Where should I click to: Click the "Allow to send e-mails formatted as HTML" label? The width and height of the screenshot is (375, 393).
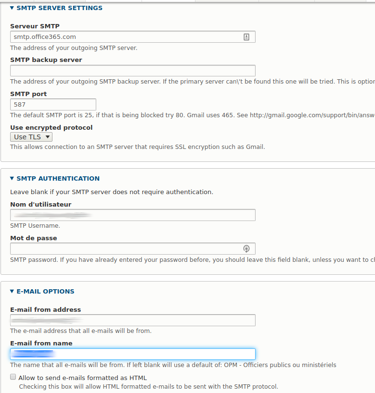(x=83, y=378)
